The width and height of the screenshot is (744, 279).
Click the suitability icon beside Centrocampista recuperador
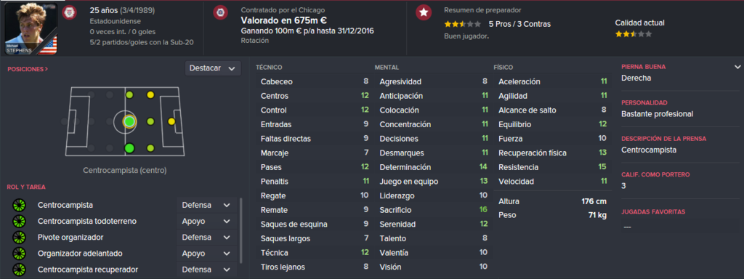point(18,270)
